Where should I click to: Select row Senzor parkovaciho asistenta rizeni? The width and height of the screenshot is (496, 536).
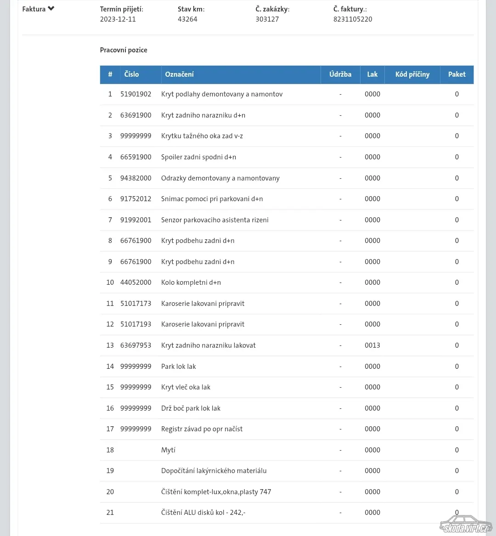click(x=287, y=220)
